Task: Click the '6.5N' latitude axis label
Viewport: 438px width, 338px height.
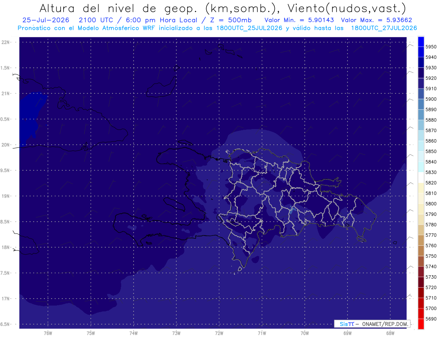Action: coord(5,325)
